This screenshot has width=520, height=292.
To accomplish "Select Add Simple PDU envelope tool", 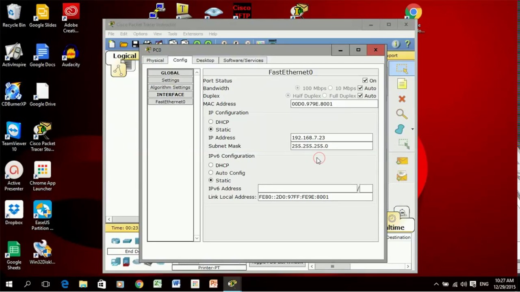I will click(402, 161).
